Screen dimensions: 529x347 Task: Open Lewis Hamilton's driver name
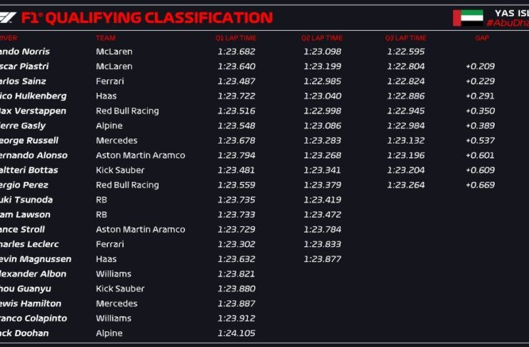click(x=31, y=303)
